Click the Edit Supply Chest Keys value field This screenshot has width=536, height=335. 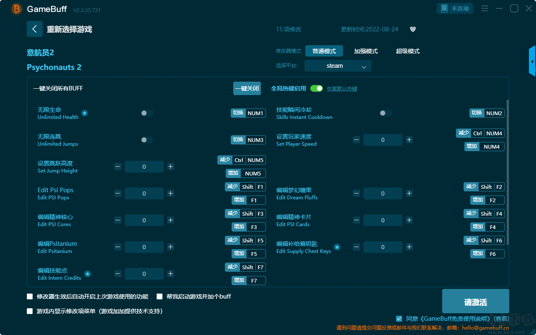point(383,247)
